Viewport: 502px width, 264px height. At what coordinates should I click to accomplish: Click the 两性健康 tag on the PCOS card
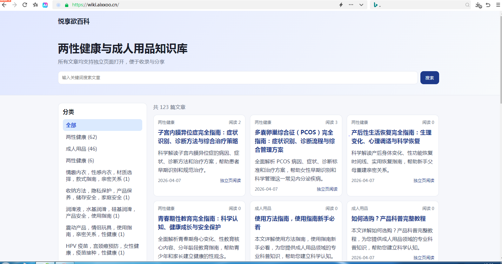tap(263, 122)
